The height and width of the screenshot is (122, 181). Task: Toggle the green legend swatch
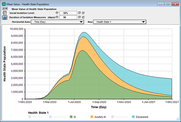coord(71,117)
